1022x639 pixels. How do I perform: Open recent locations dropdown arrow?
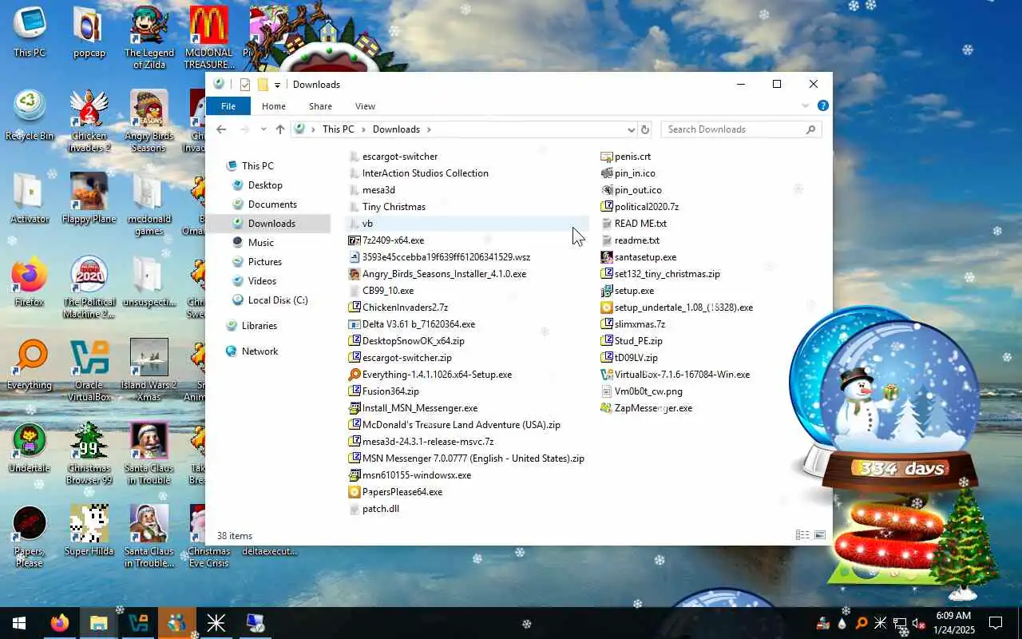[x=263, y=129]
